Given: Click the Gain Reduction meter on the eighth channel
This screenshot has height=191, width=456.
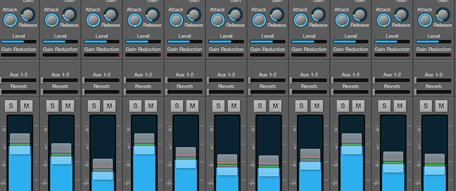Looking at the screenshot, I should (x=309, y=55).
